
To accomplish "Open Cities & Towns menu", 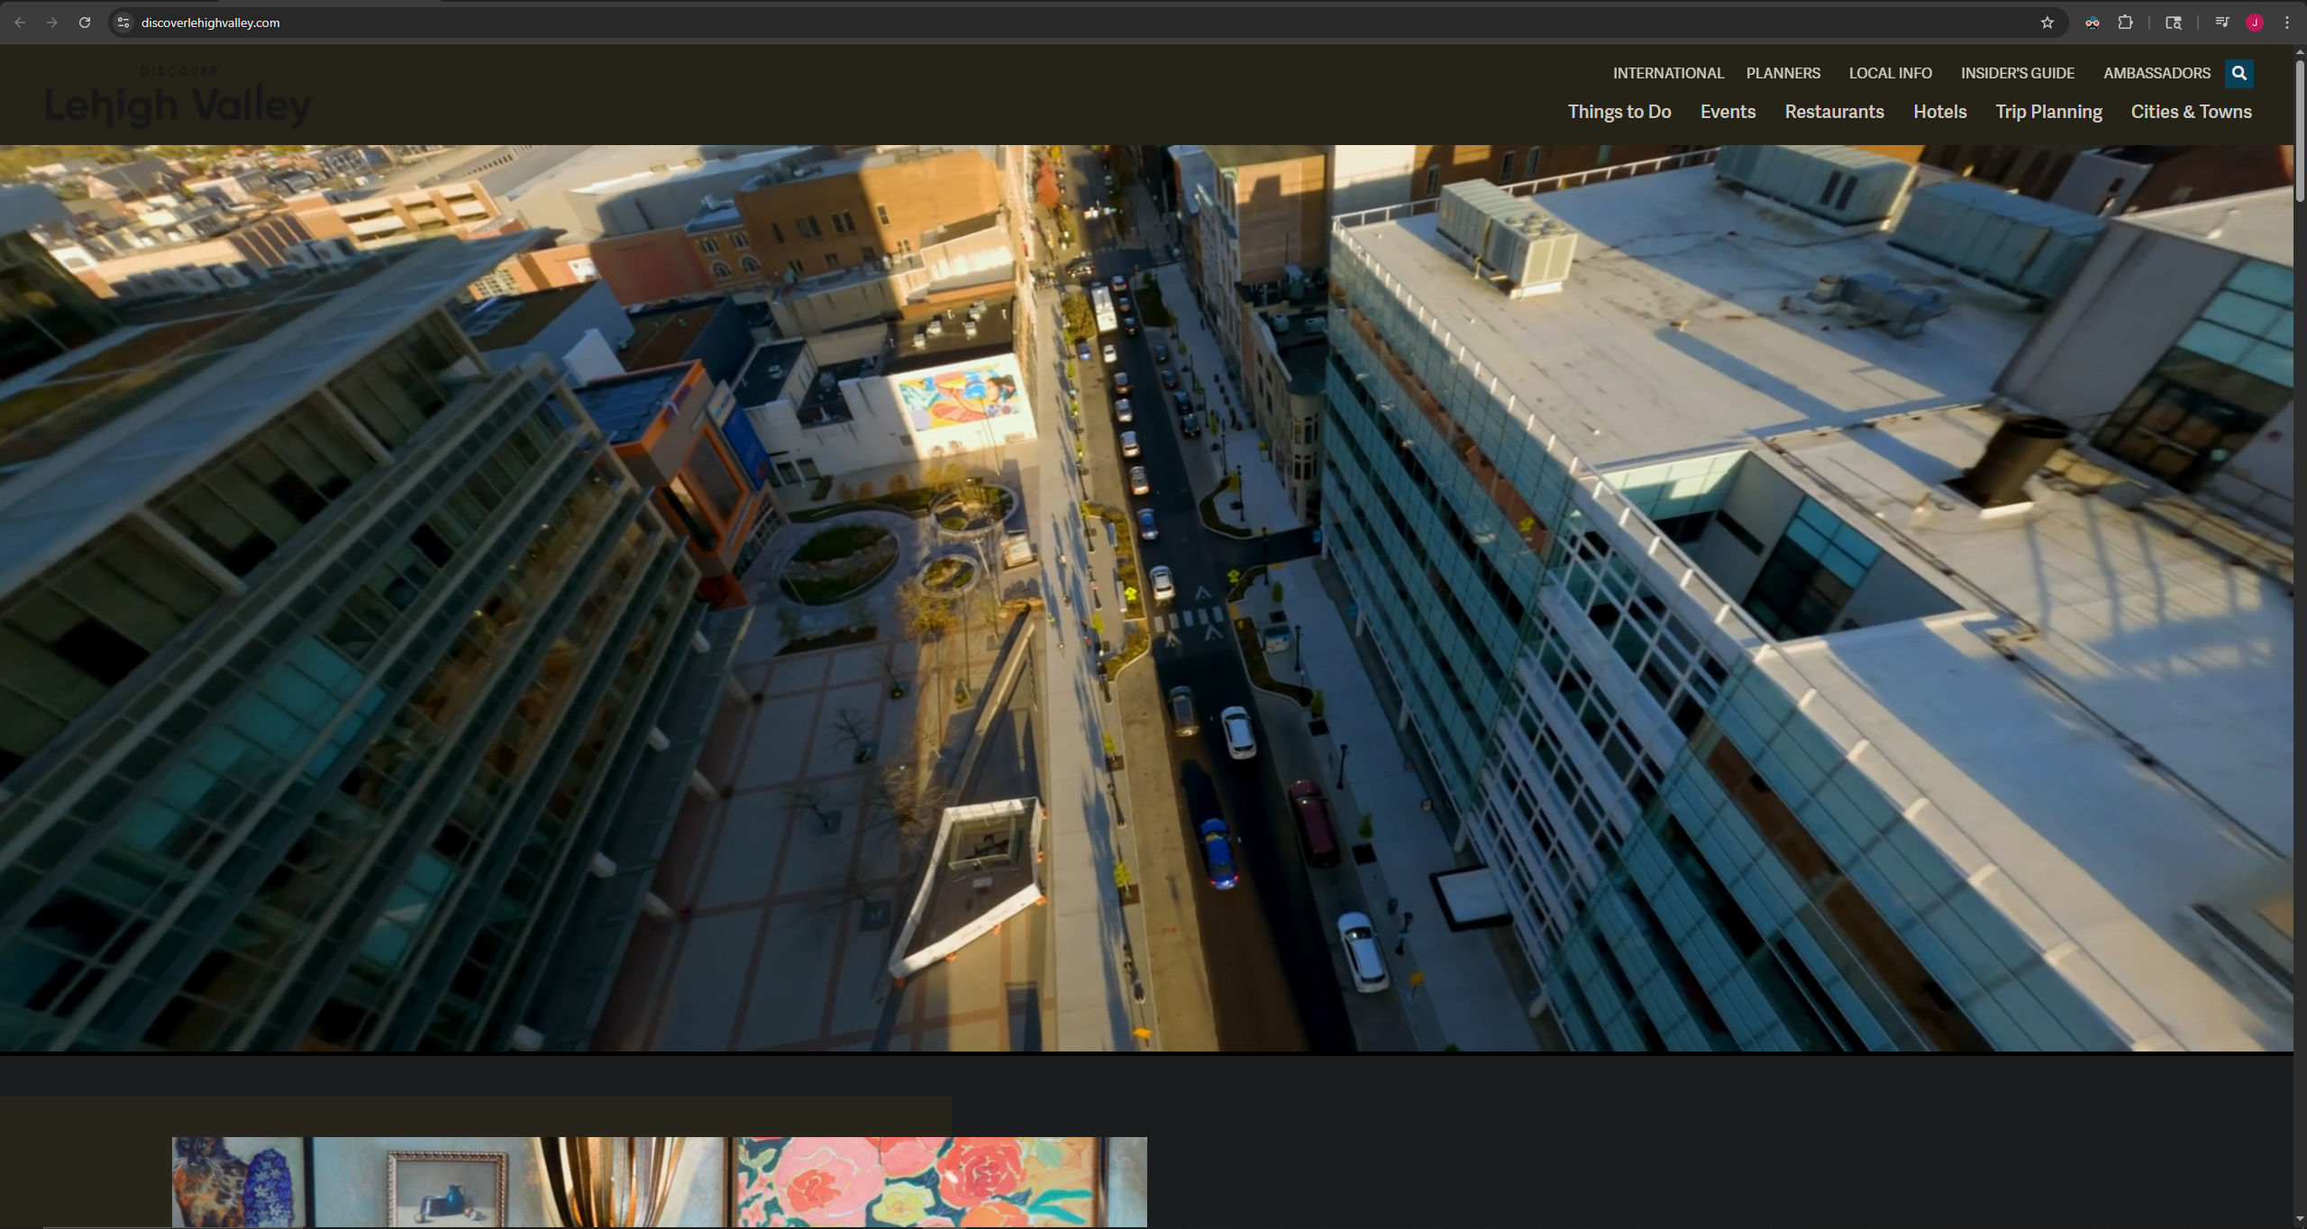I will click(x=2190, y=112).
